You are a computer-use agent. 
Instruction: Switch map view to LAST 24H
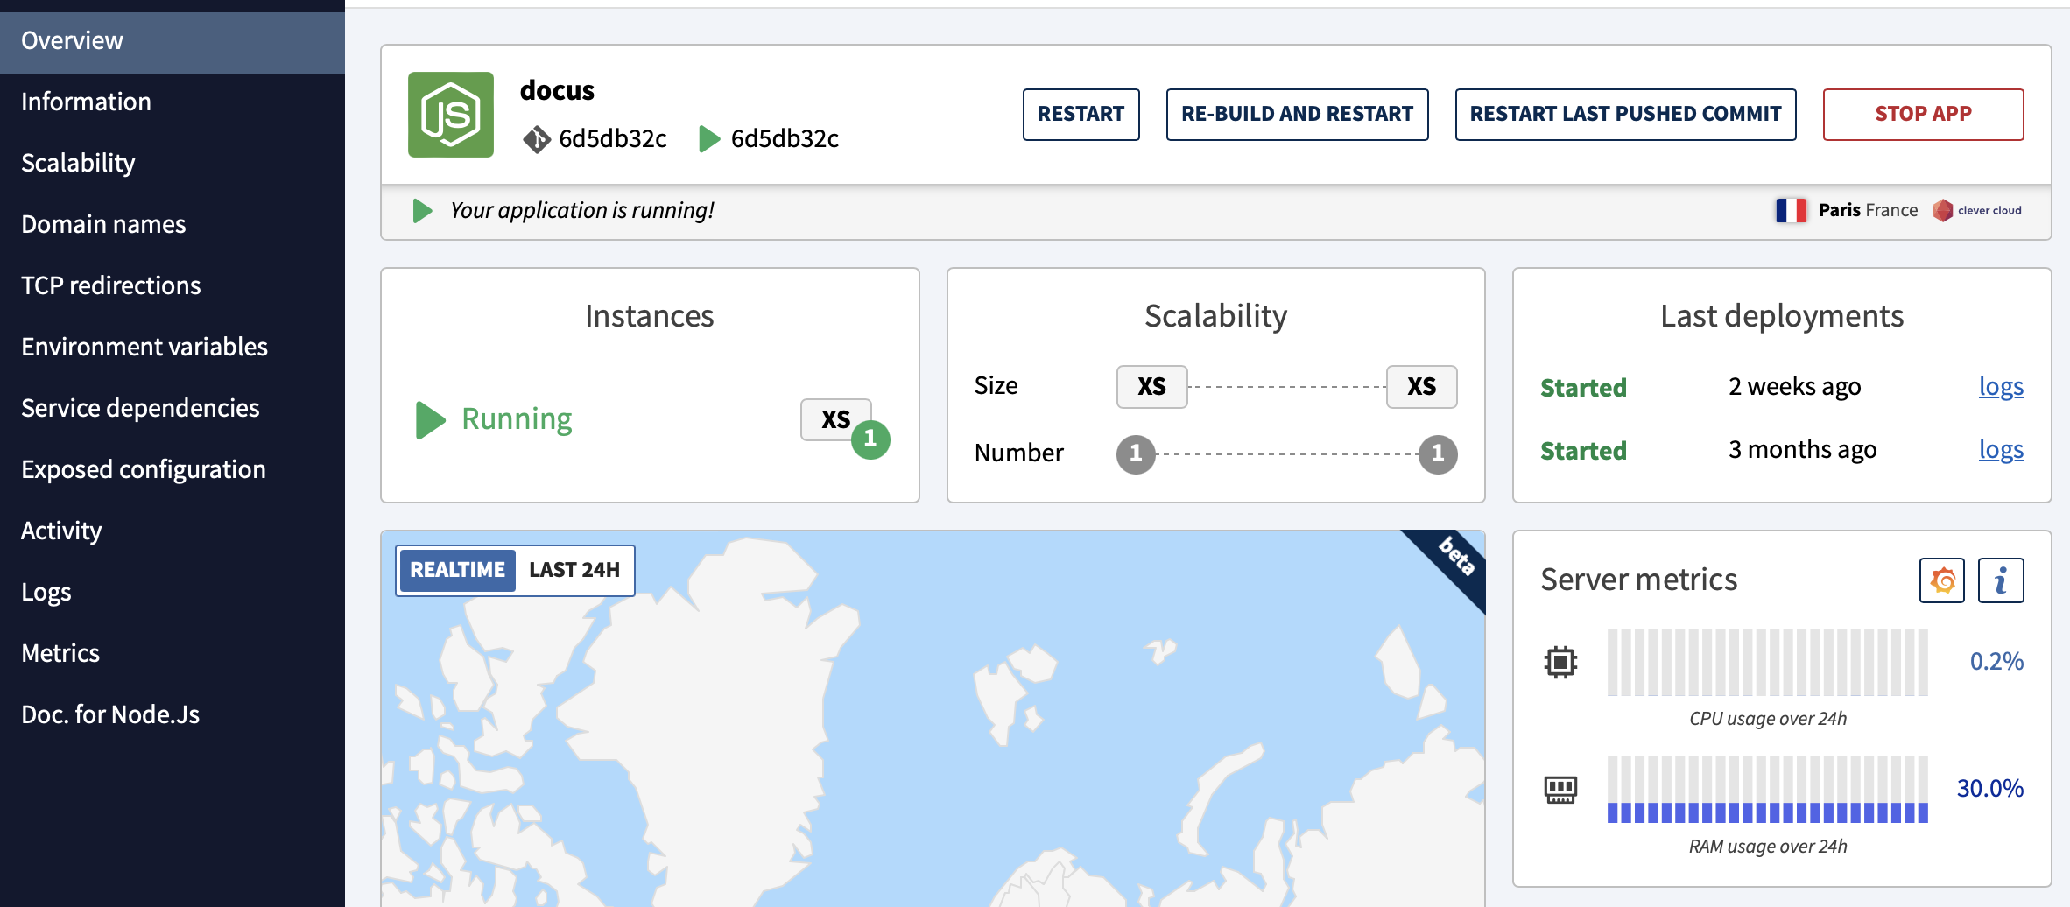tap(574, 570)
